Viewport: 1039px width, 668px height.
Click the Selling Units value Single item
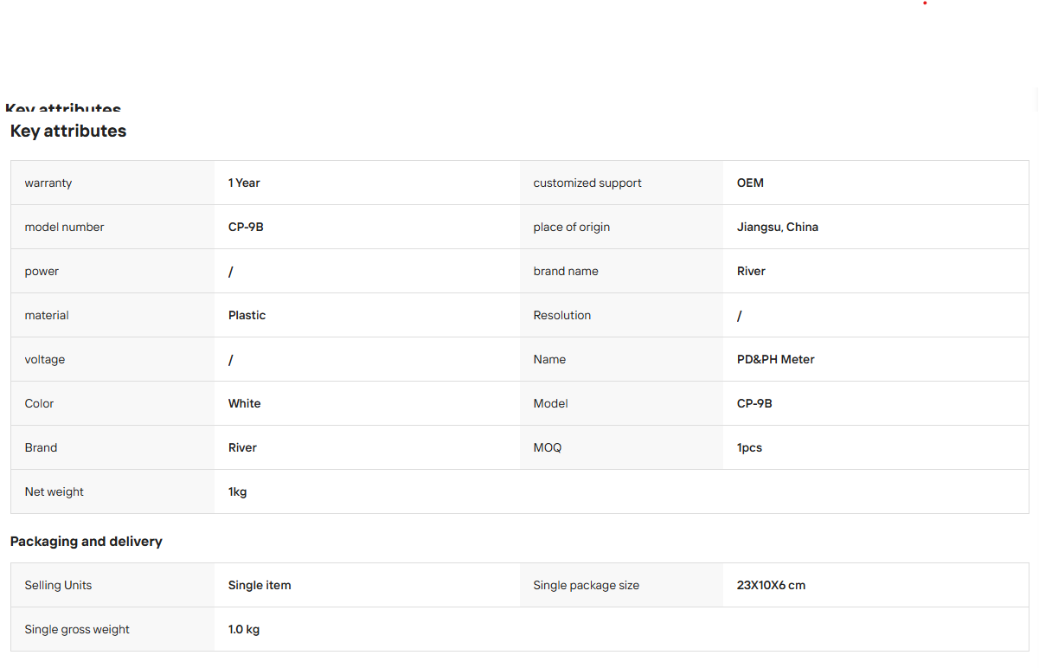coord(260,585)
